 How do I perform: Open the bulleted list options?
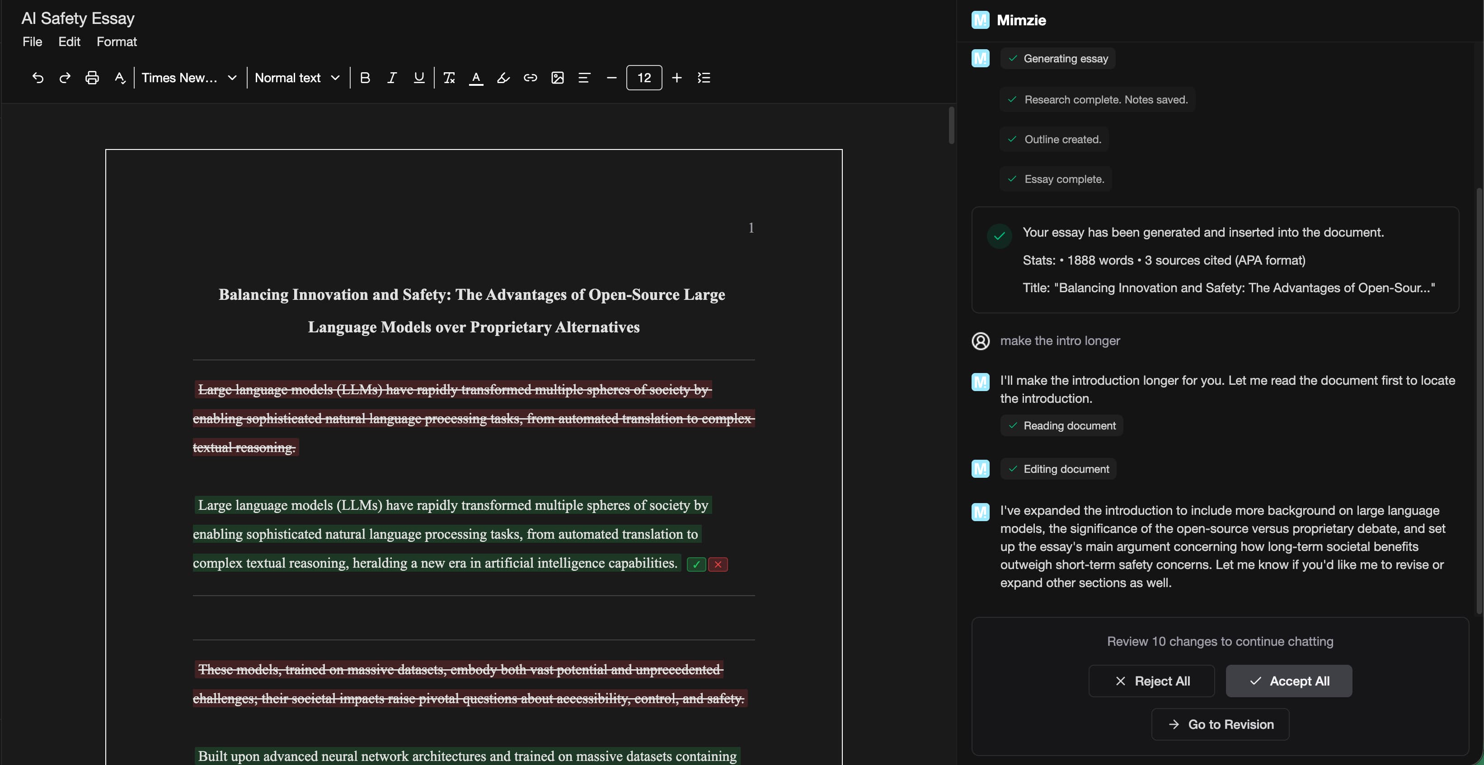(x=704, y=78)
